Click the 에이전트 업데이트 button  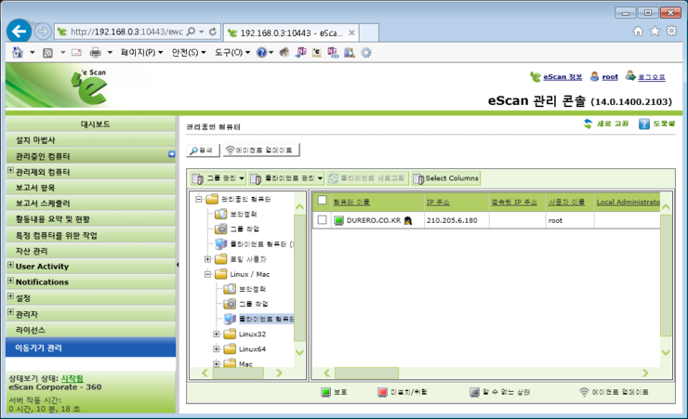click(x=261, y=151)
